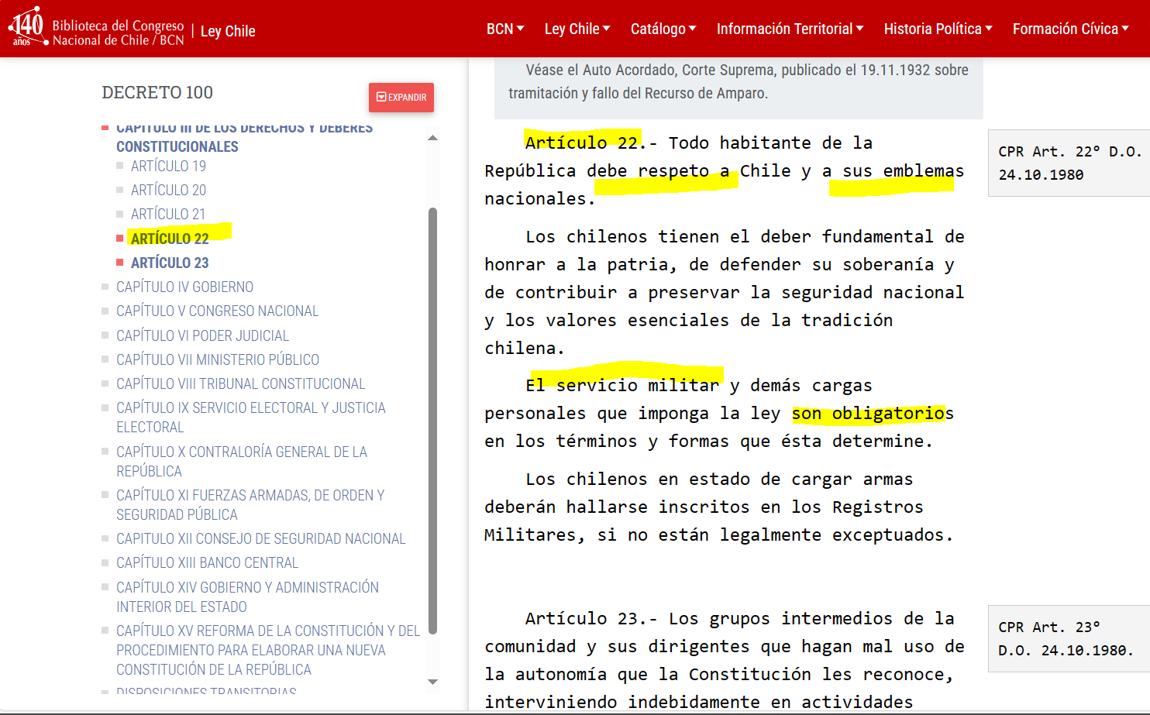Select ARTÍCULO 22 in the index

170,239
